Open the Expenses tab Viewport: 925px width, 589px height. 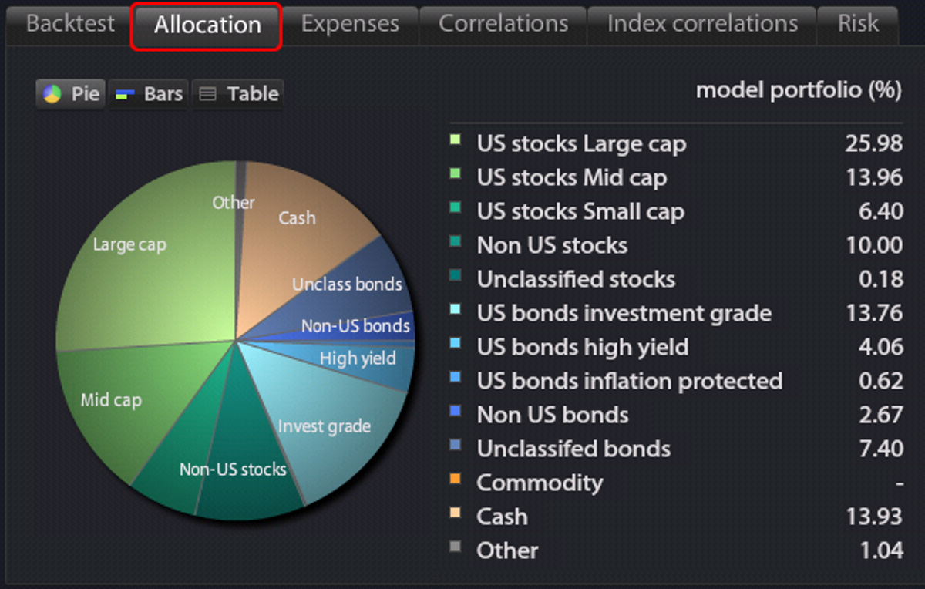click(x=350, y=24)
